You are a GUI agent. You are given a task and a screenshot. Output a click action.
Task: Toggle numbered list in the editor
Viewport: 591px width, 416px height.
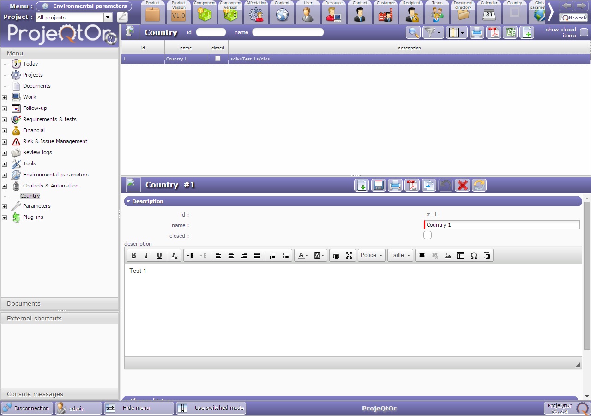click(x=272, y=255)
